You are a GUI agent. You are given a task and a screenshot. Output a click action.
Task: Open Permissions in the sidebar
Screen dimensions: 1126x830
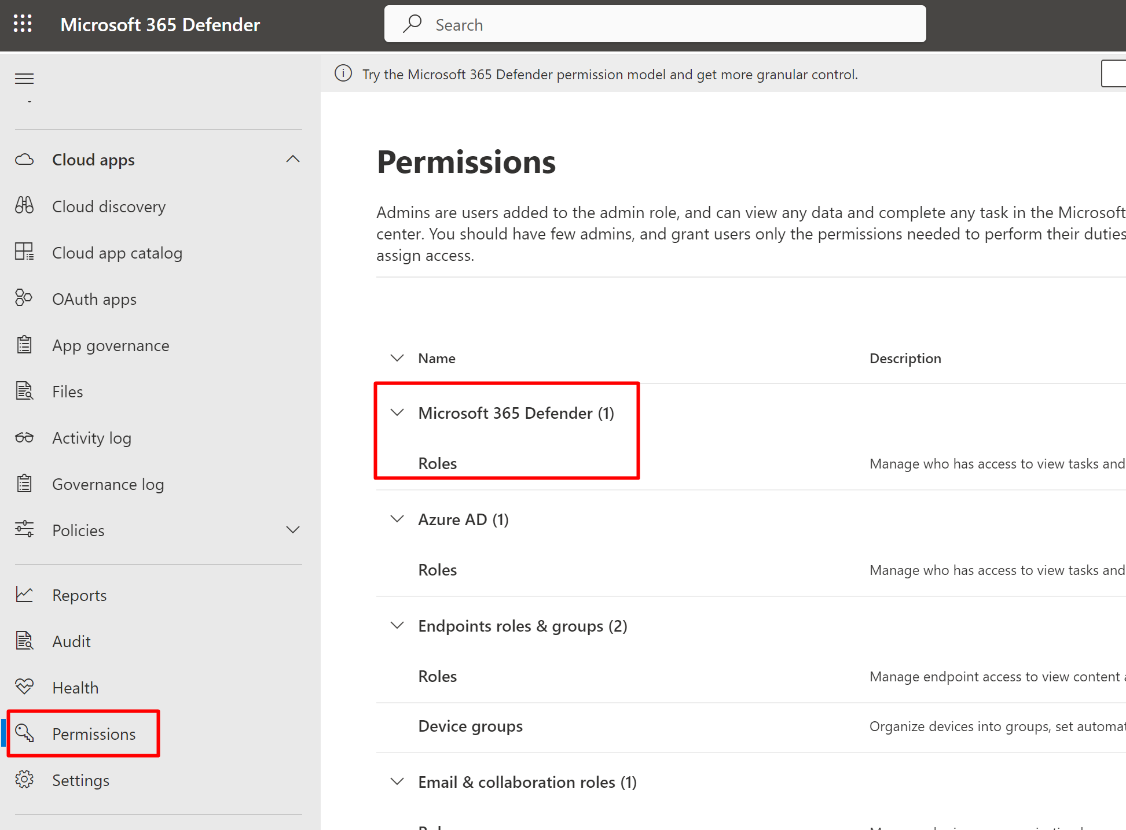click(x=94, y=734)
